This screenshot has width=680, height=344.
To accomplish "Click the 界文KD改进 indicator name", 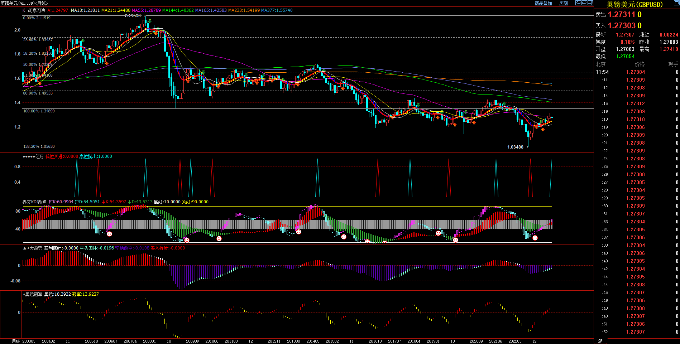I will (34, 202).
